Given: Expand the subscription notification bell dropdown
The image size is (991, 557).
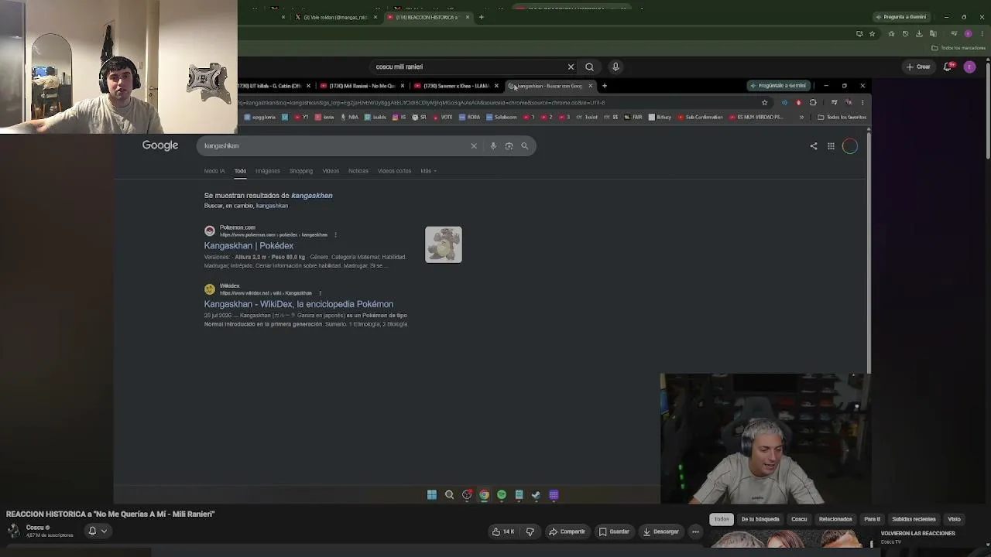Looking at the screenshot, I should pos(98,531).
